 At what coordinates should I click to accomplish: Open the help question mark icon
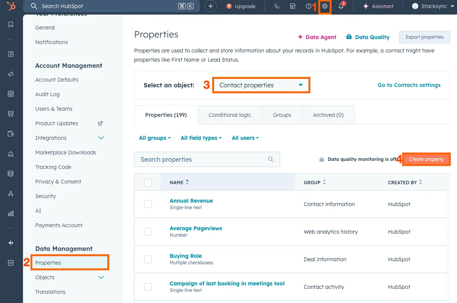coord(309,6)
